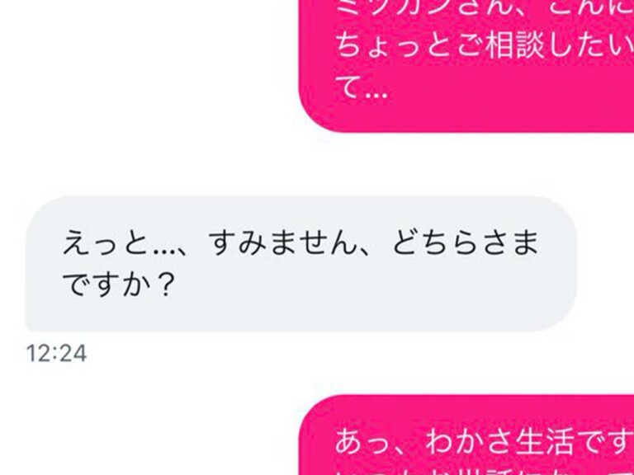Click the question mark ending the gray message
This screenshot has height=475, width=634.
click(x=165, y=285)
